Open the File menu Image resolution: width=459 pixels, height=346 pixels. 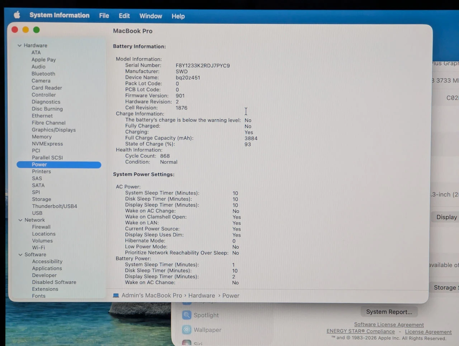click(x=104, y=15)
